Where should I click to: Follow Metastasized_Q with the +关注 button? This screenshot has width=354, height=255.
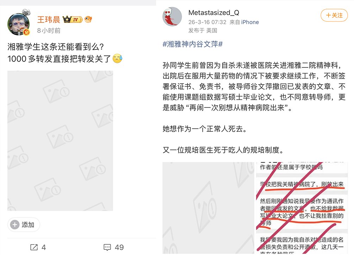(334, 15)
